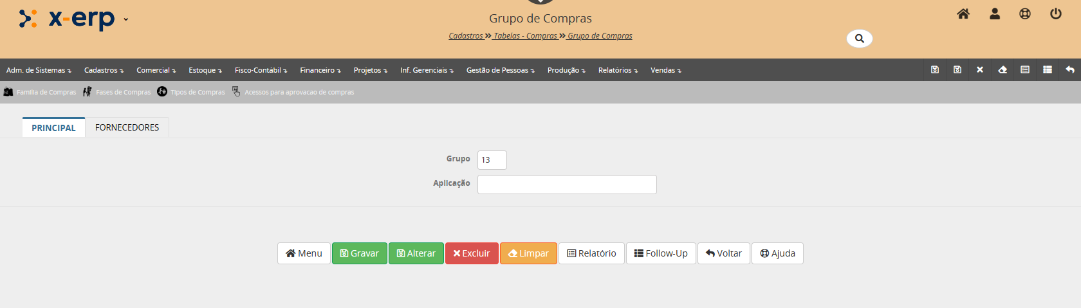Click the home icon in the header
The width and height of the screenshot is (1081, 308).
pyautogui.click(x=963, y=14)
